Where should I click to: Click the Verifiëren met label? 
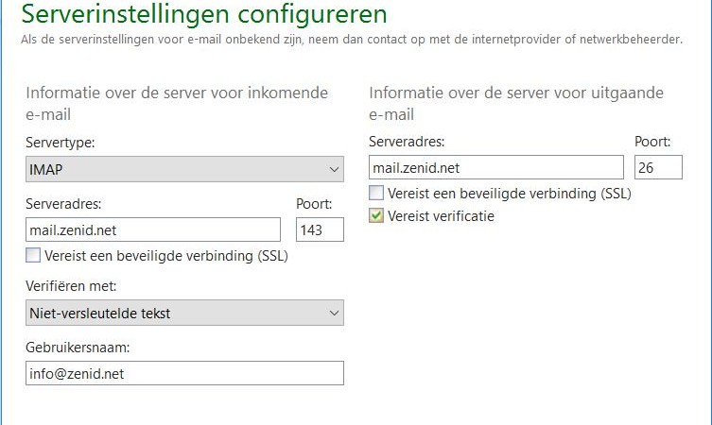[71, 286]
